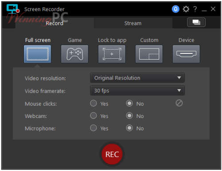The image size is (222, 171).
Task: Click the Device label
Action: pos(186,40)
